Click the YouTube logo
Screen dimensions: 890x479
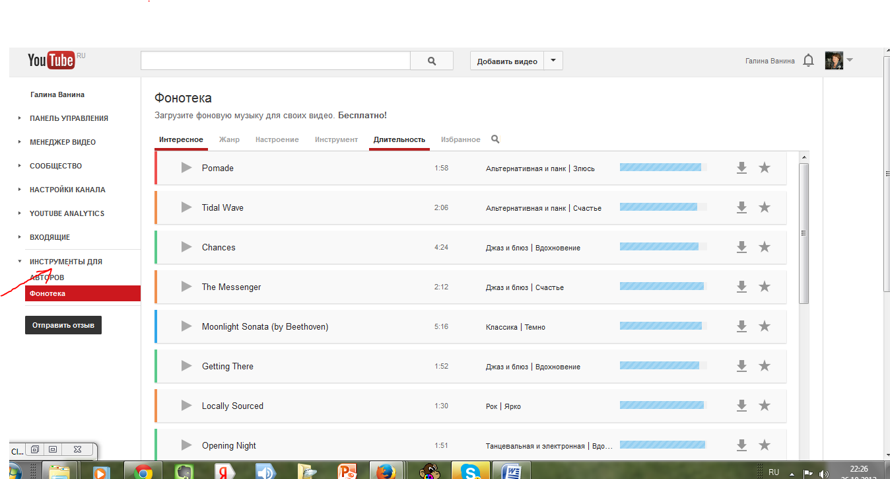click(x=51, y=60)
